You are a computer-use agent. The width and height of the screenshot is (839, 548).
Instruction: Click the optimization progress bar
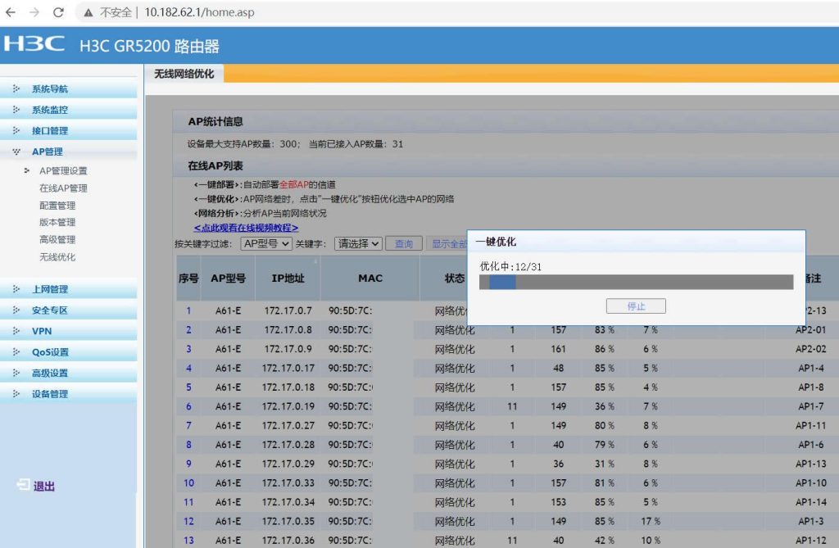(636, 282)
